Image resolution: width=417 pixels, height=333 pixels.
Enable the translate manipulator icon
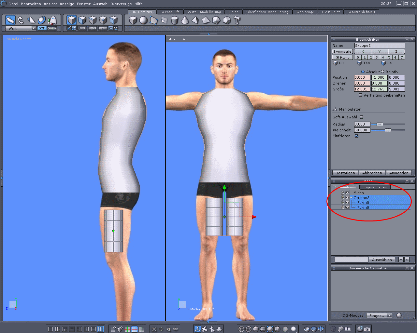[198, 329]
